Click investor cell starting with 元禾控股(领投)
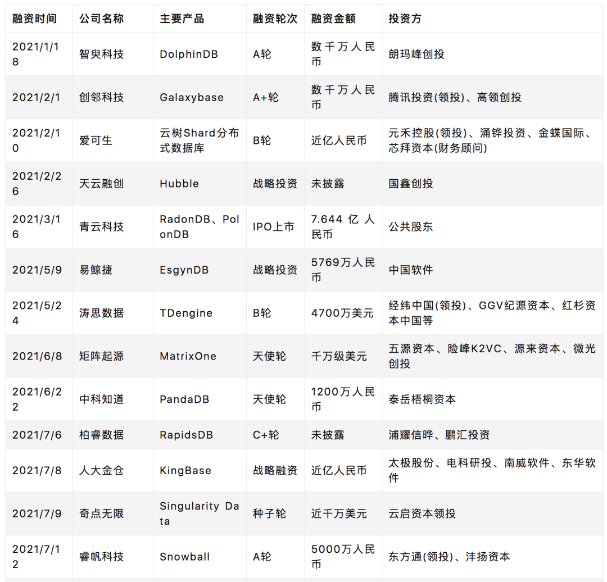Viewport: 607px width, 582px height. click(x=492, y=140)
